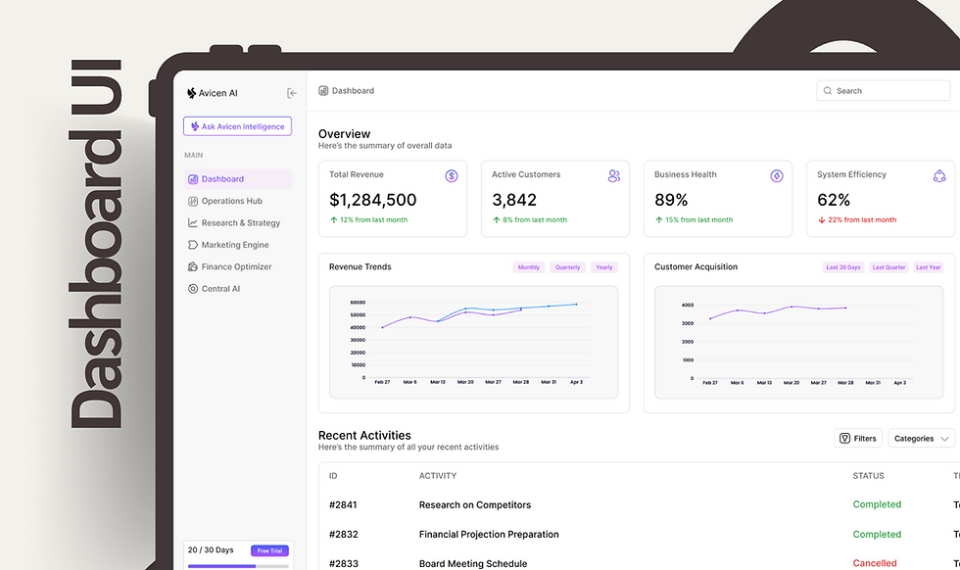This screenshot has width=960, height=570.
Task: Click Completed status for #2841
Action: pos(877,504)
